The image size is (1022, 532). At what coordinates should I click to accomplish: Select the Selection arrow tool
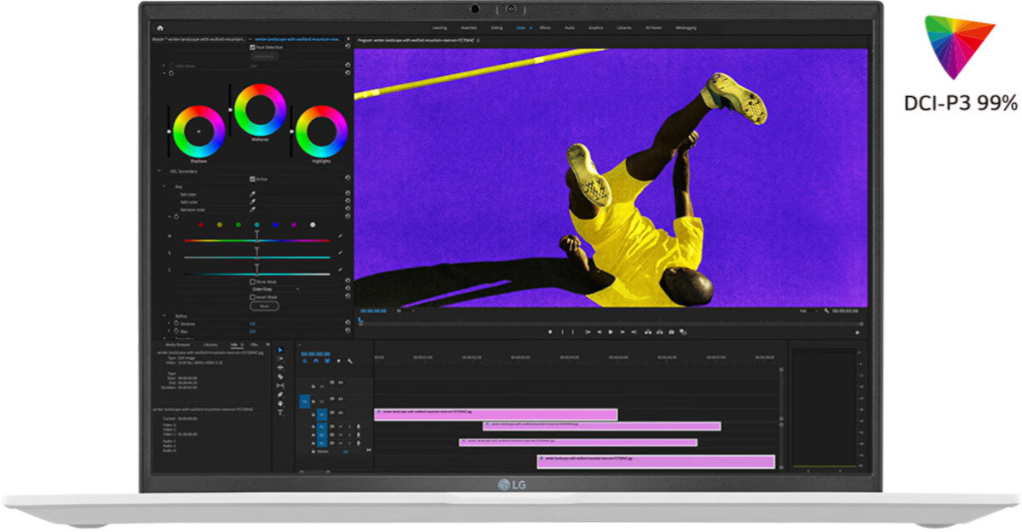(x=280, y=350)
